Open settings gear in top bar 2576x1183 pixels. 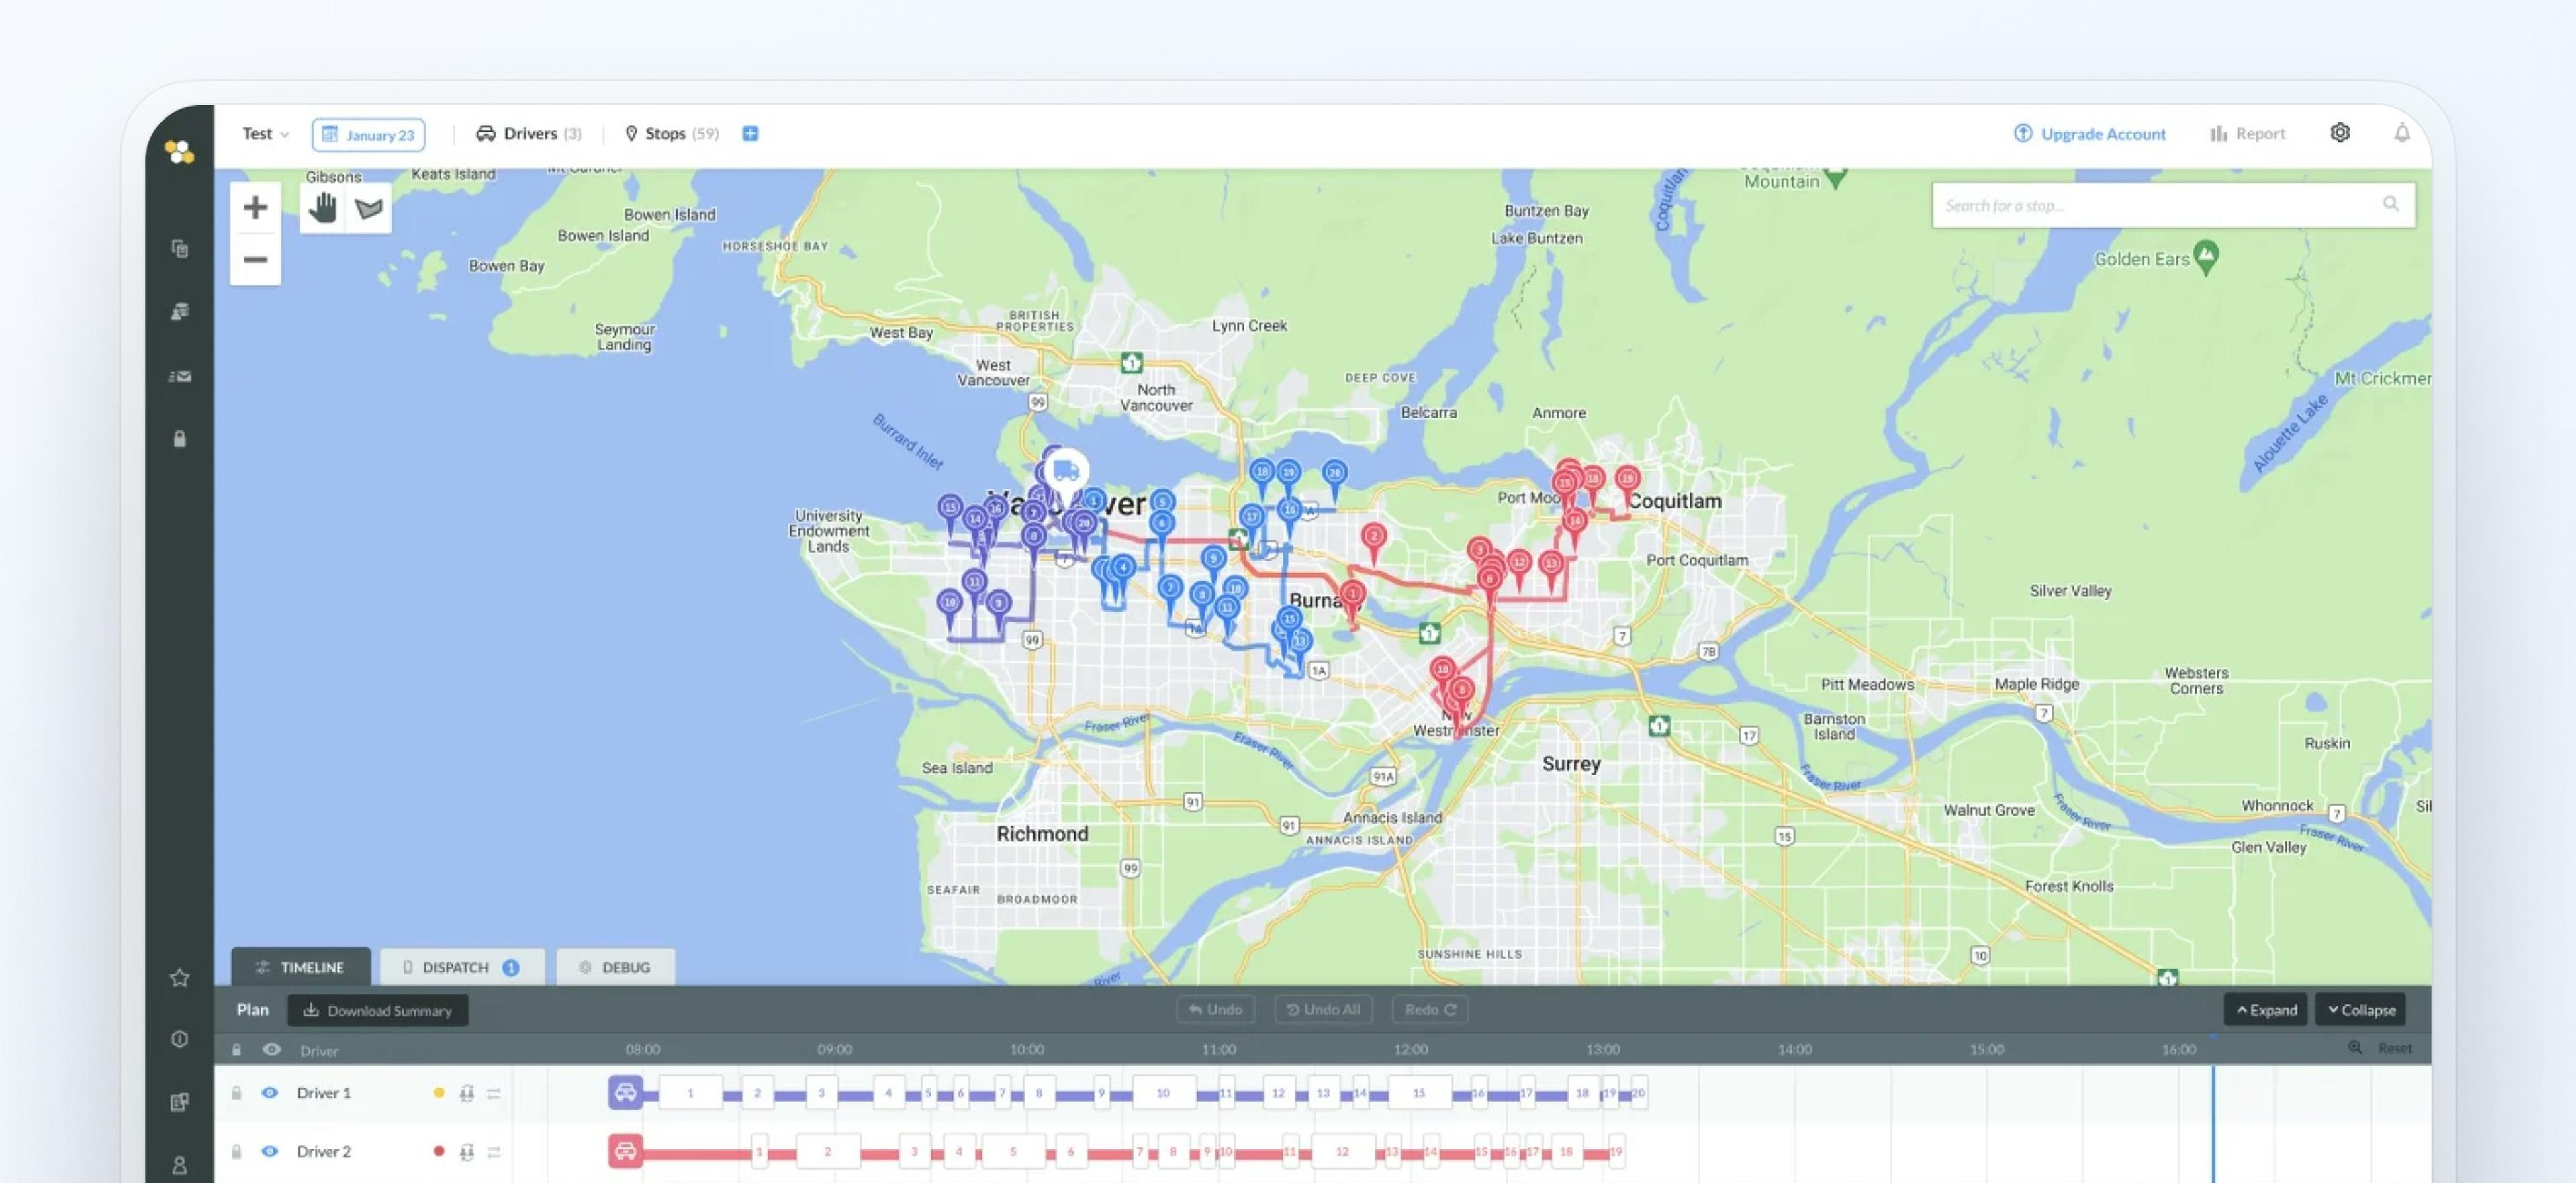tap(2340, 133)
